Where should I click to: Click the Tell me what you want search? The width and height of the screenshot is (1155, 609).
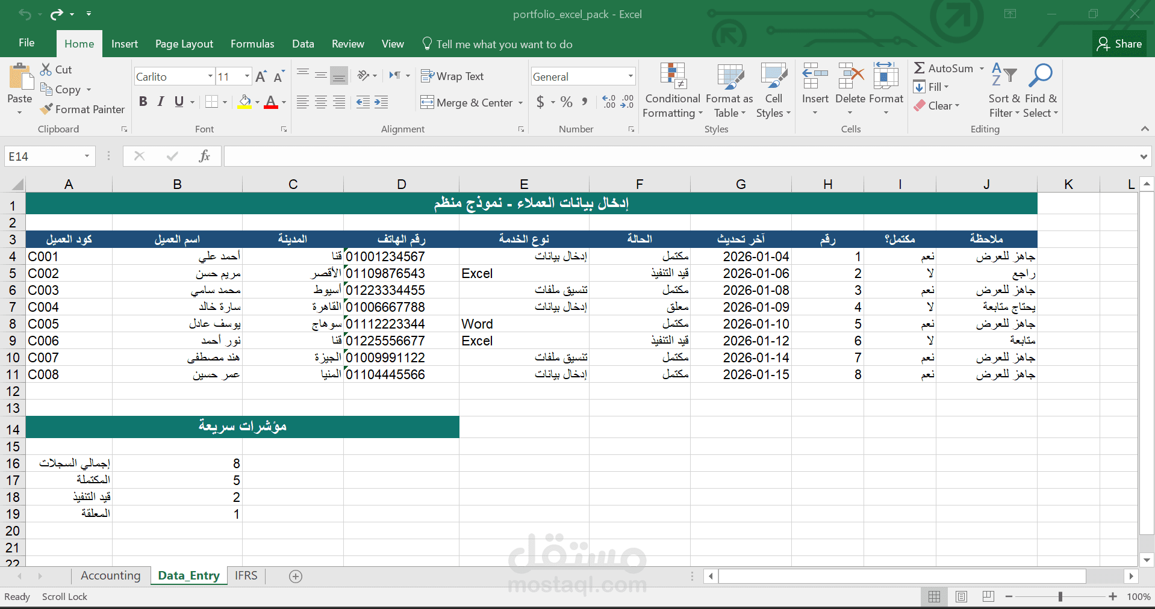497,44
